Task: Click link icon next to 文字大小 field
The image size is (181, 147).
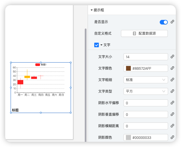Action: pos(172,56)
